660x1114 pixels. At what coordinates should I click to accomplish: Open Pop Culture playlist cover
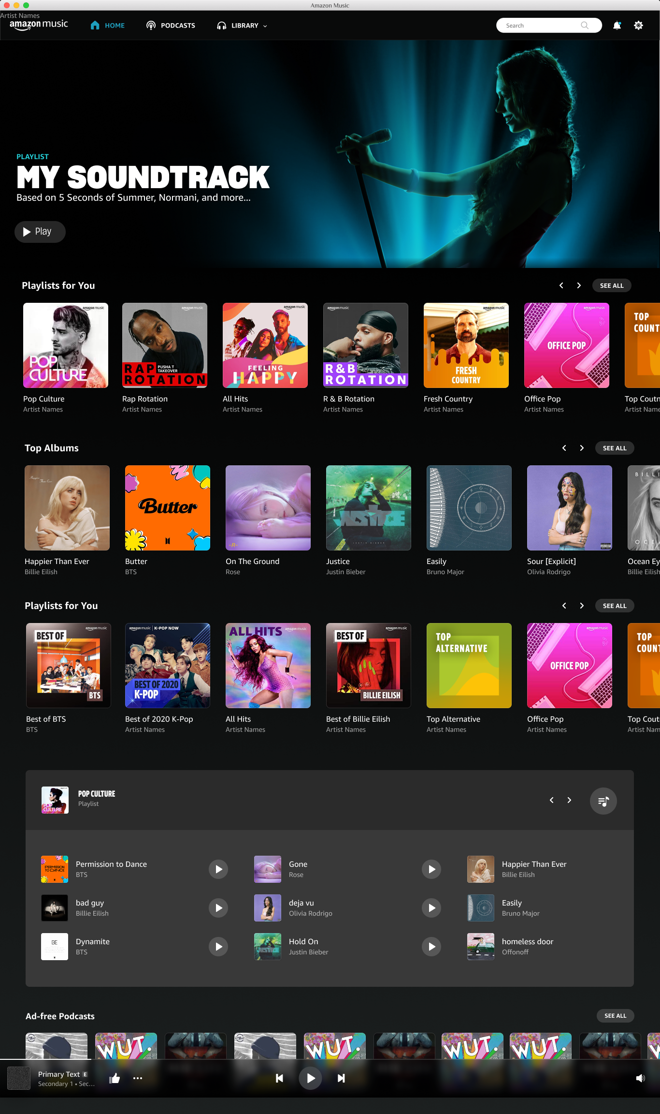click(66, 345)
